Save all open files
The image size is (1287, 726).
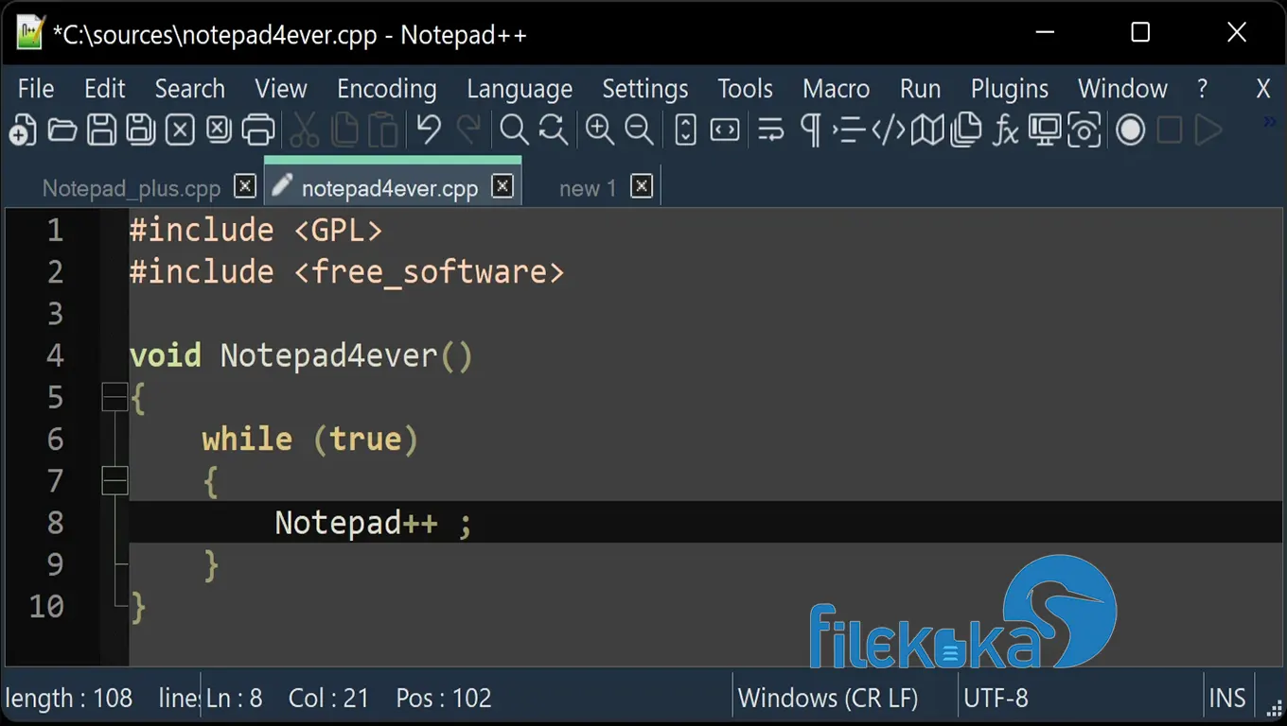pyautogui.click(x=141, y=130)
